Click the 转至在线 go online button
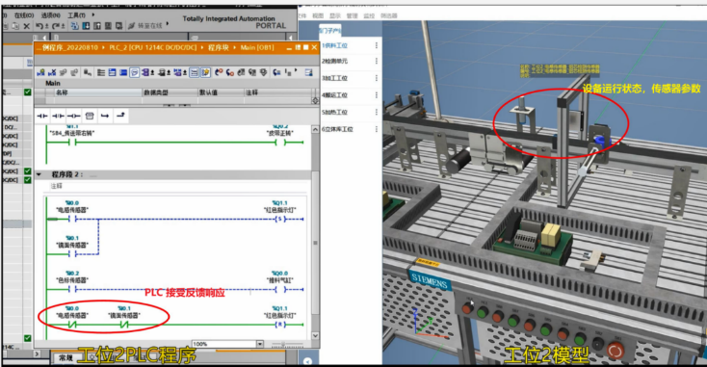 (x=145, y=26)
